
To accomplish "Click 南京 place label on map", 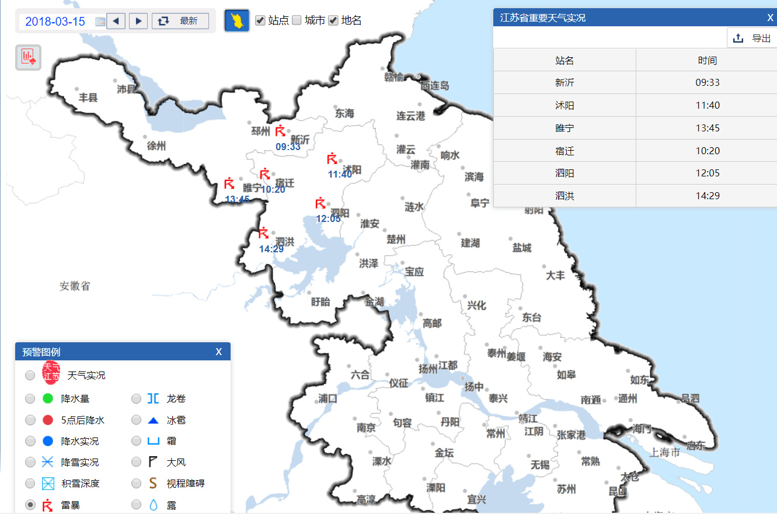I will (x=366, y=428).
